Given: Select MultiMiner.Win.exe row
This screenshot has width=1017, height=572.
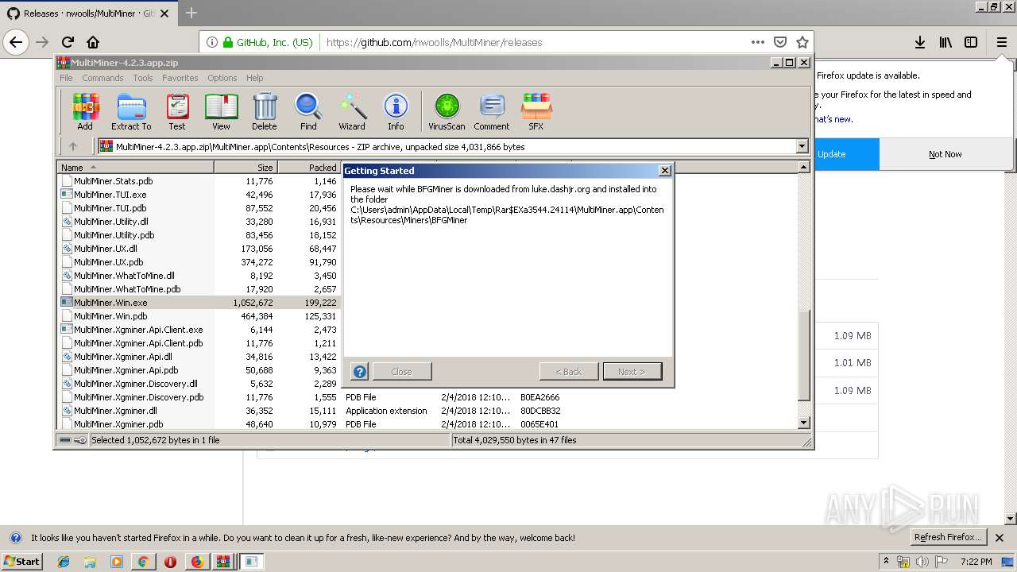Looking at the screenshot, I should coord(199,303).
